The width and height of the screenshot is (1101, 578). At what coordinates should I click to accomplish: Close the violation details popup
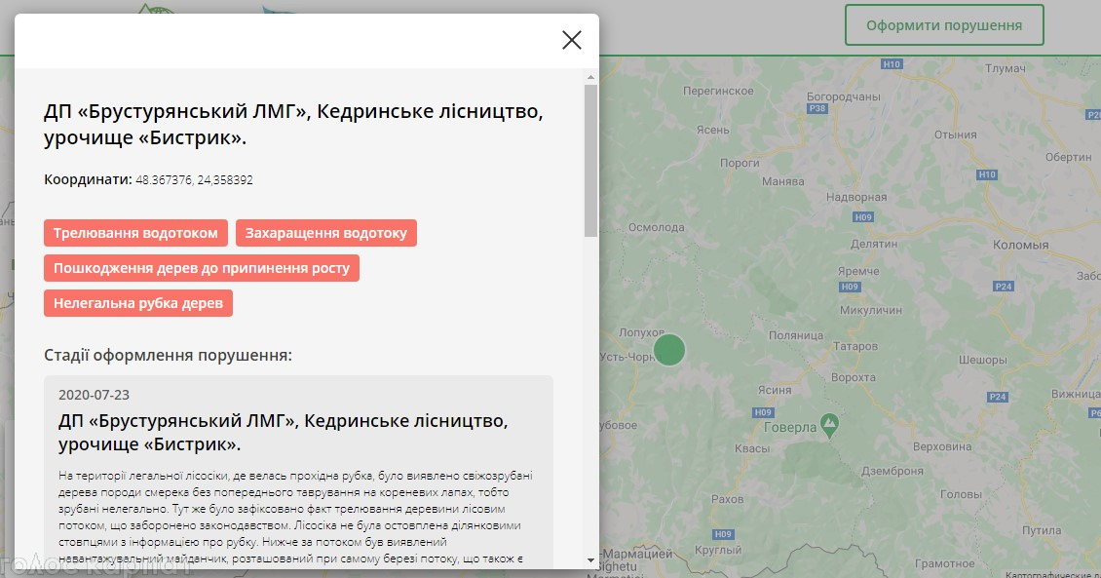[572, 40]
